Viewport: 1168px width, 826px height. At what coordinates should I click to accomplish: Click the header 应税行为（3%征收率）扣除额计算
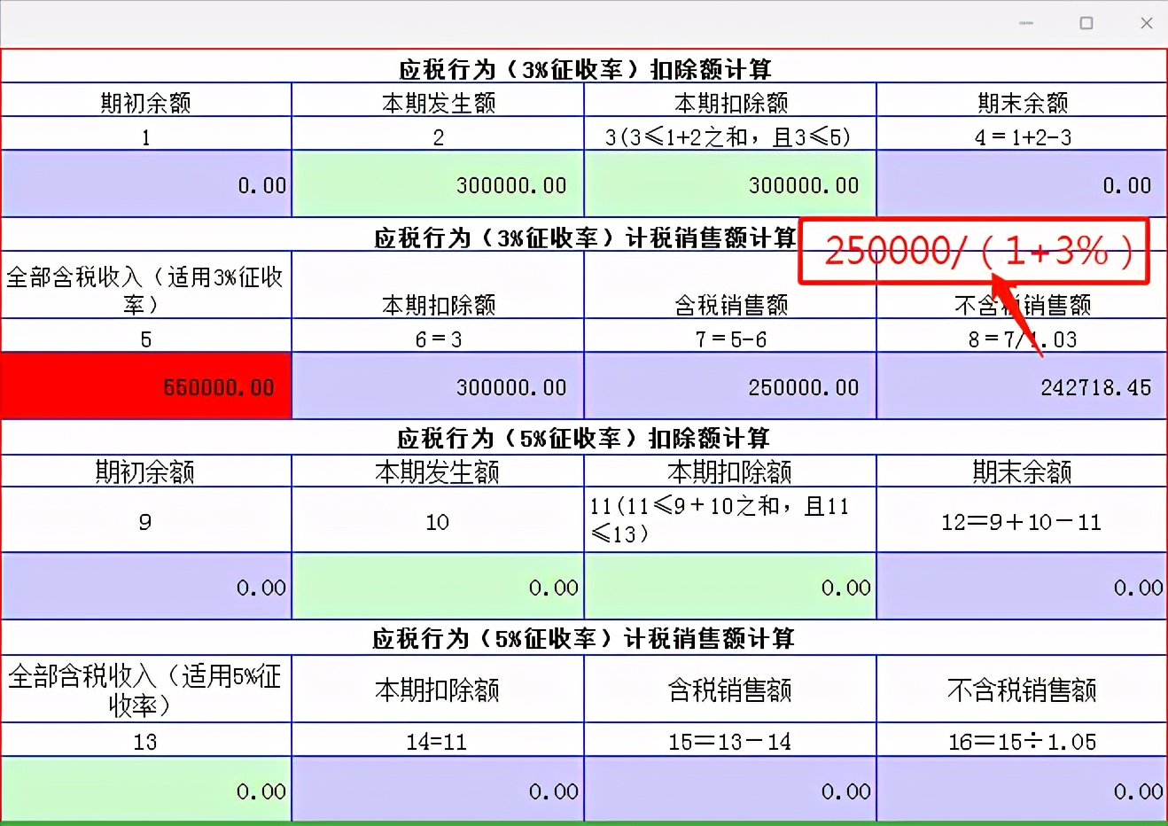pyautogui.click(x=584, y=67)
